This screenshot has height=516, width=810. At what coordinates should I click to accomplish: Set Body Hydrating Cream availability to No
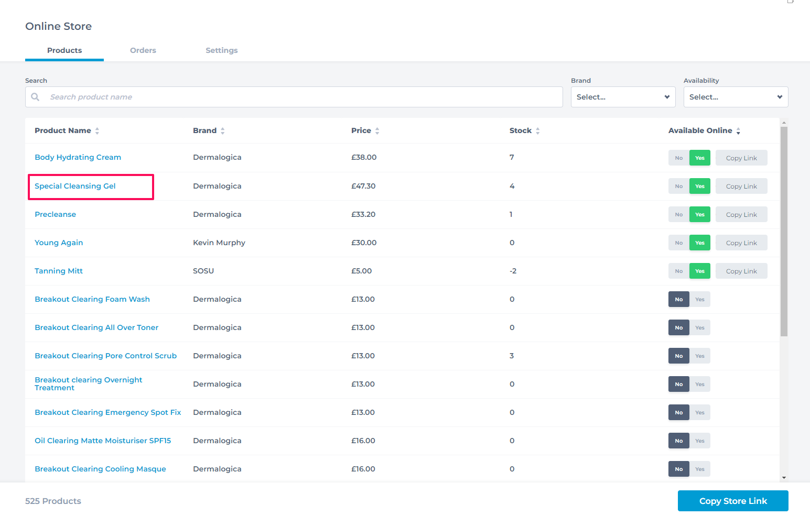[x=679, y=158]
